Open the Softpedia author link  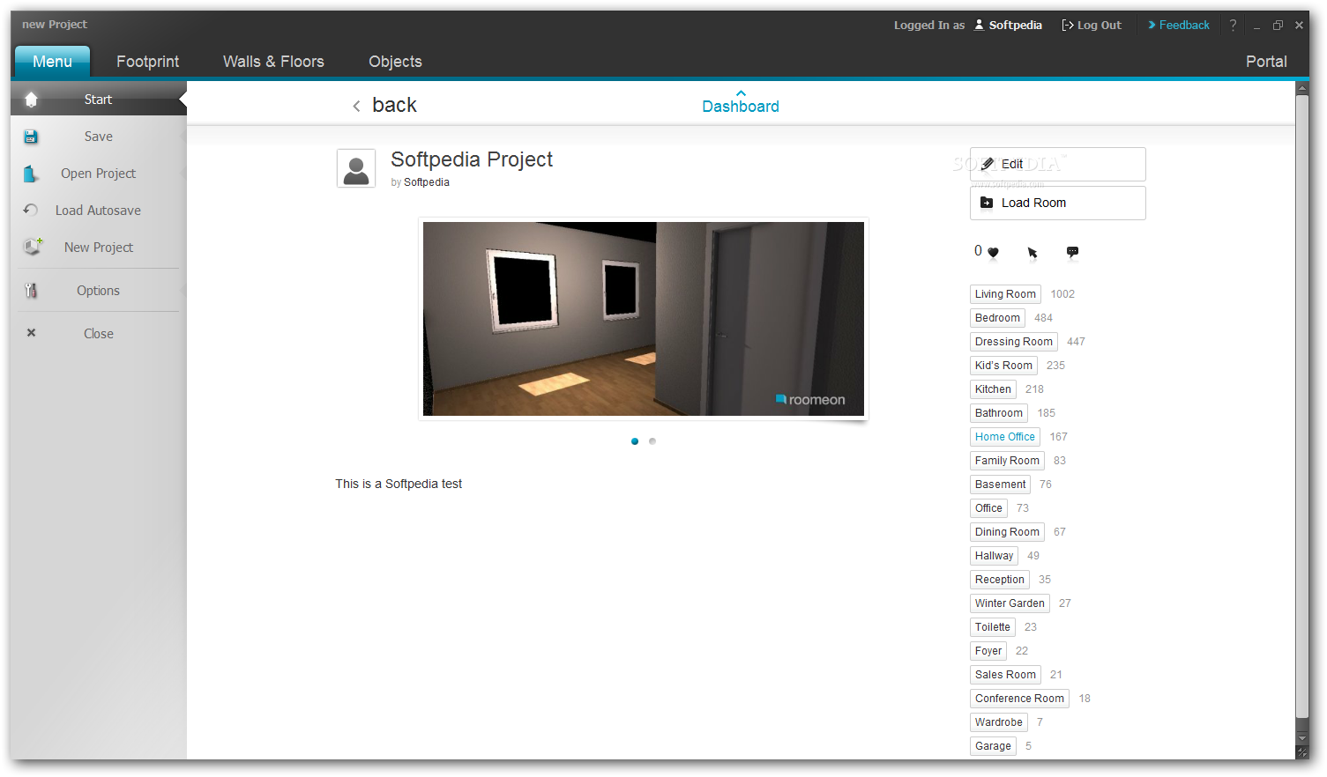click(427, 182)
